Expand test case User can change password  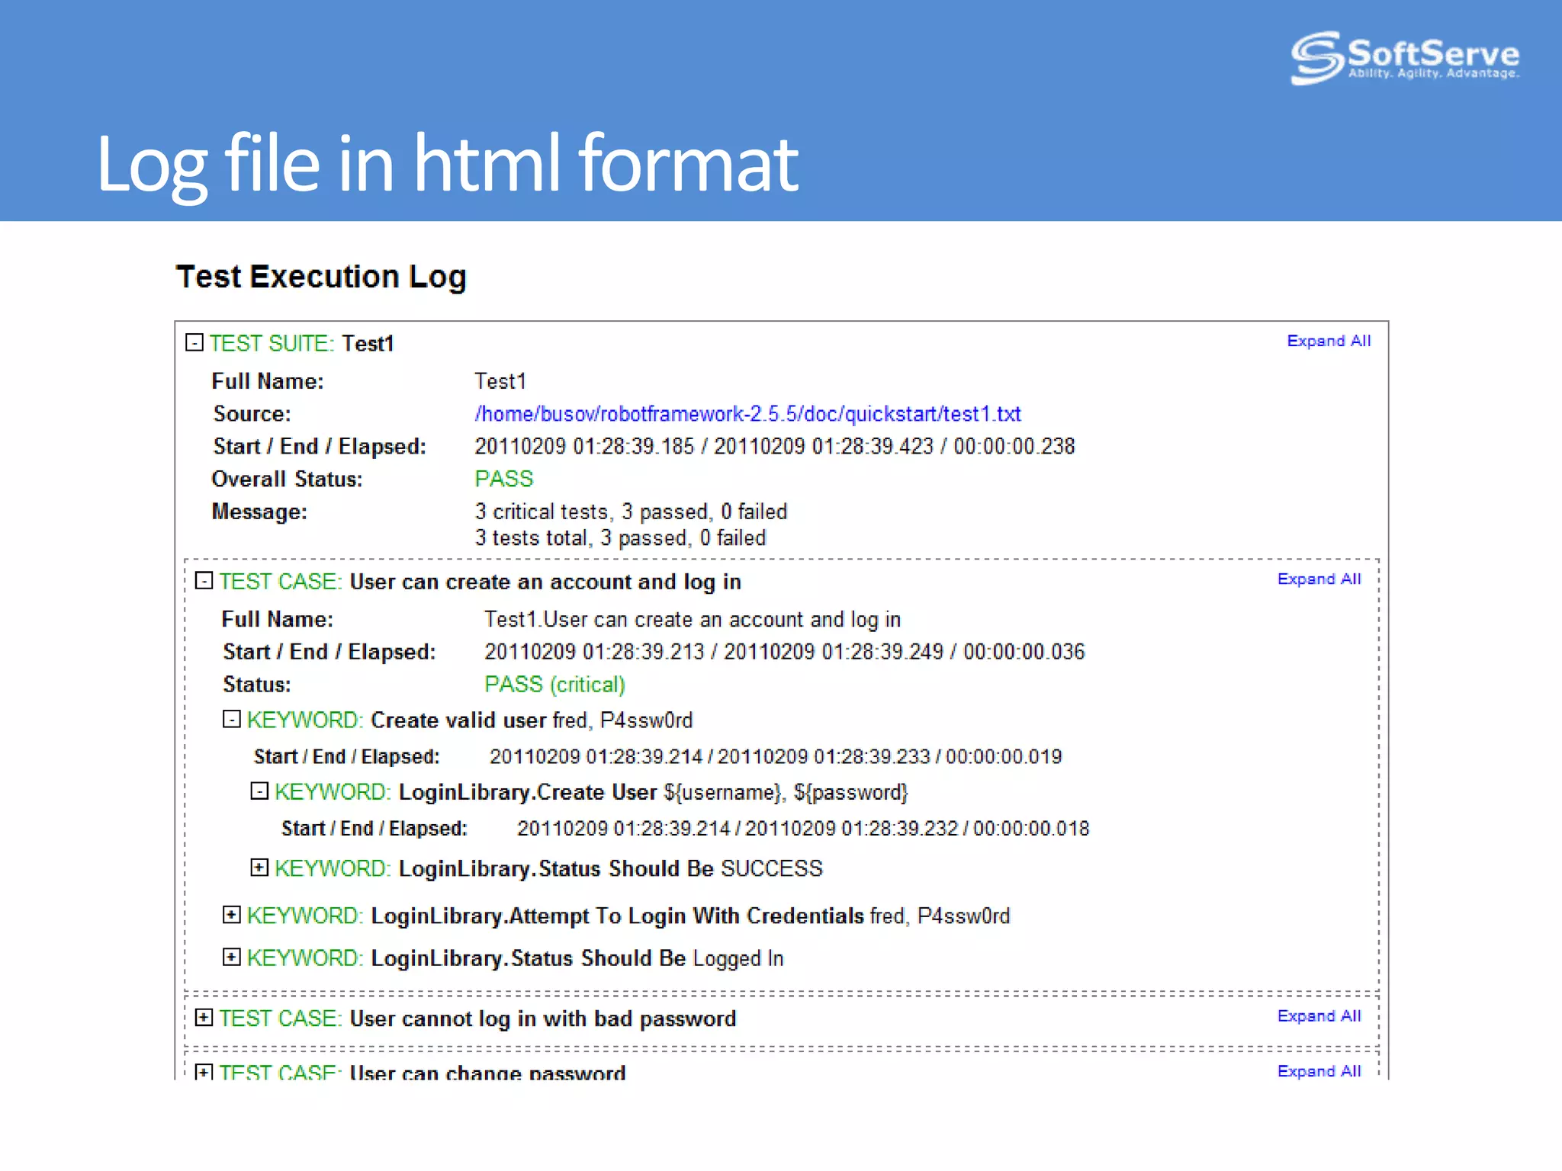click(x=204, y=1072)
